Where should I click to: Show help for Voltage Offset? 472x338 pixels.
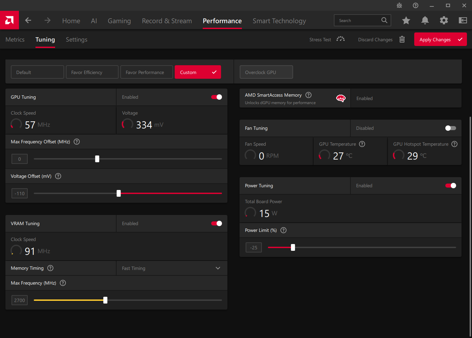coord(58,176)
